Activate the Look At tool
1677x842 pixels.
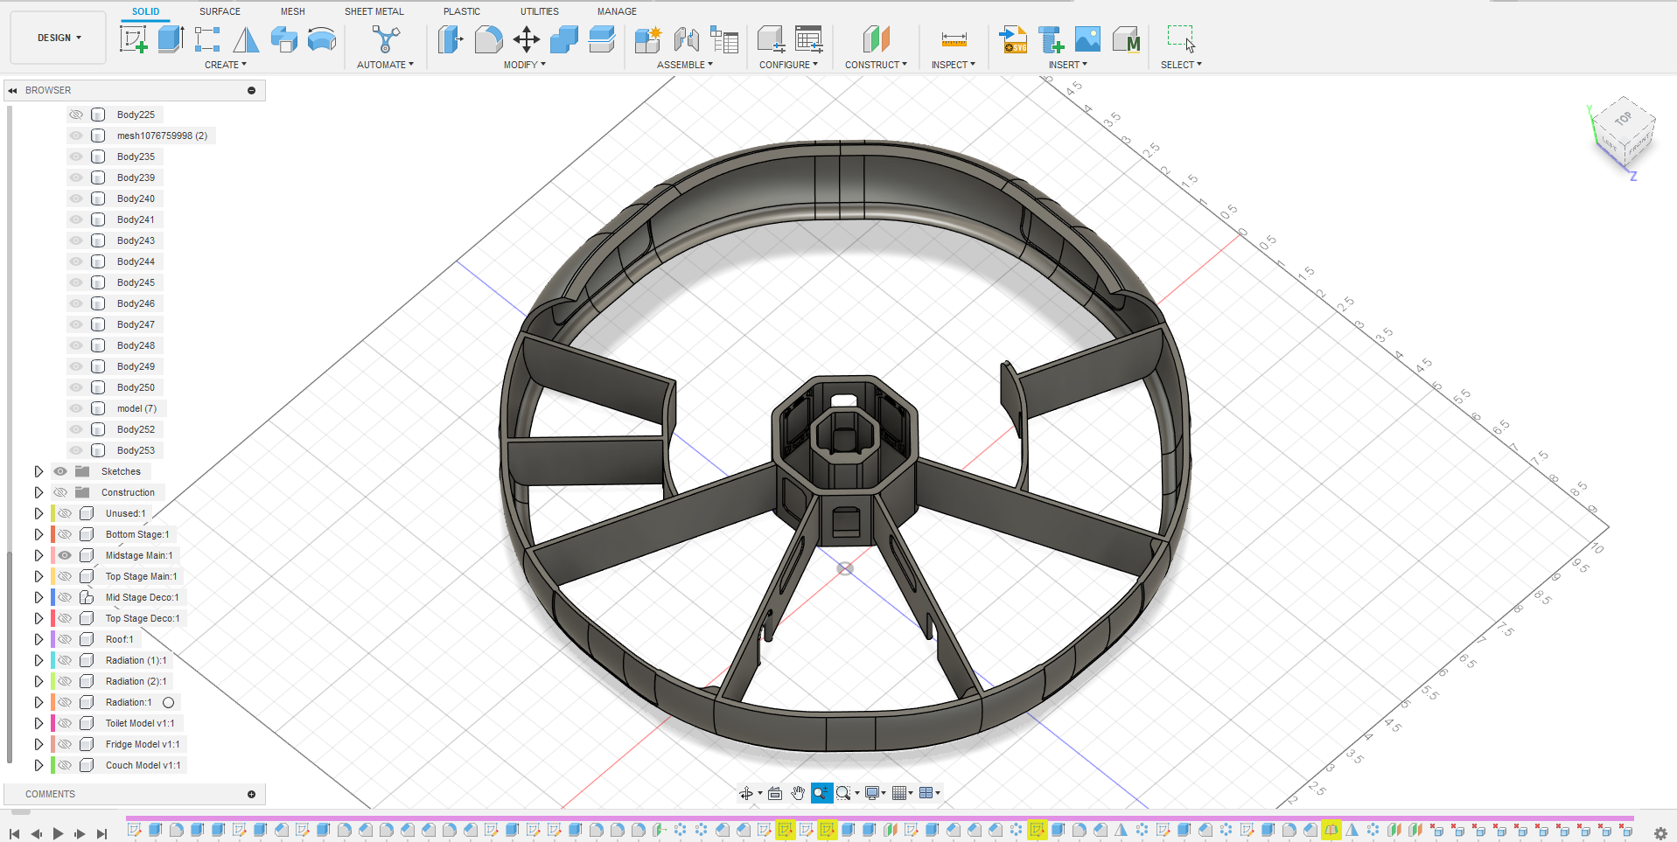[x=775, y=793]
